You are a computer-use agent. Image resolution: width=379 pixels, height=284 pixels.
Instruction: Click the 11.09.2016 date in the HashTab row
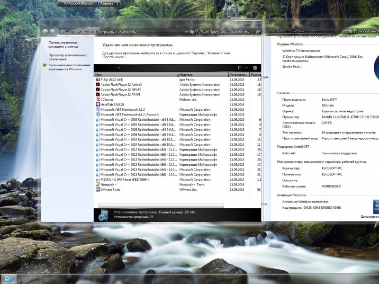tap(237, 105)
